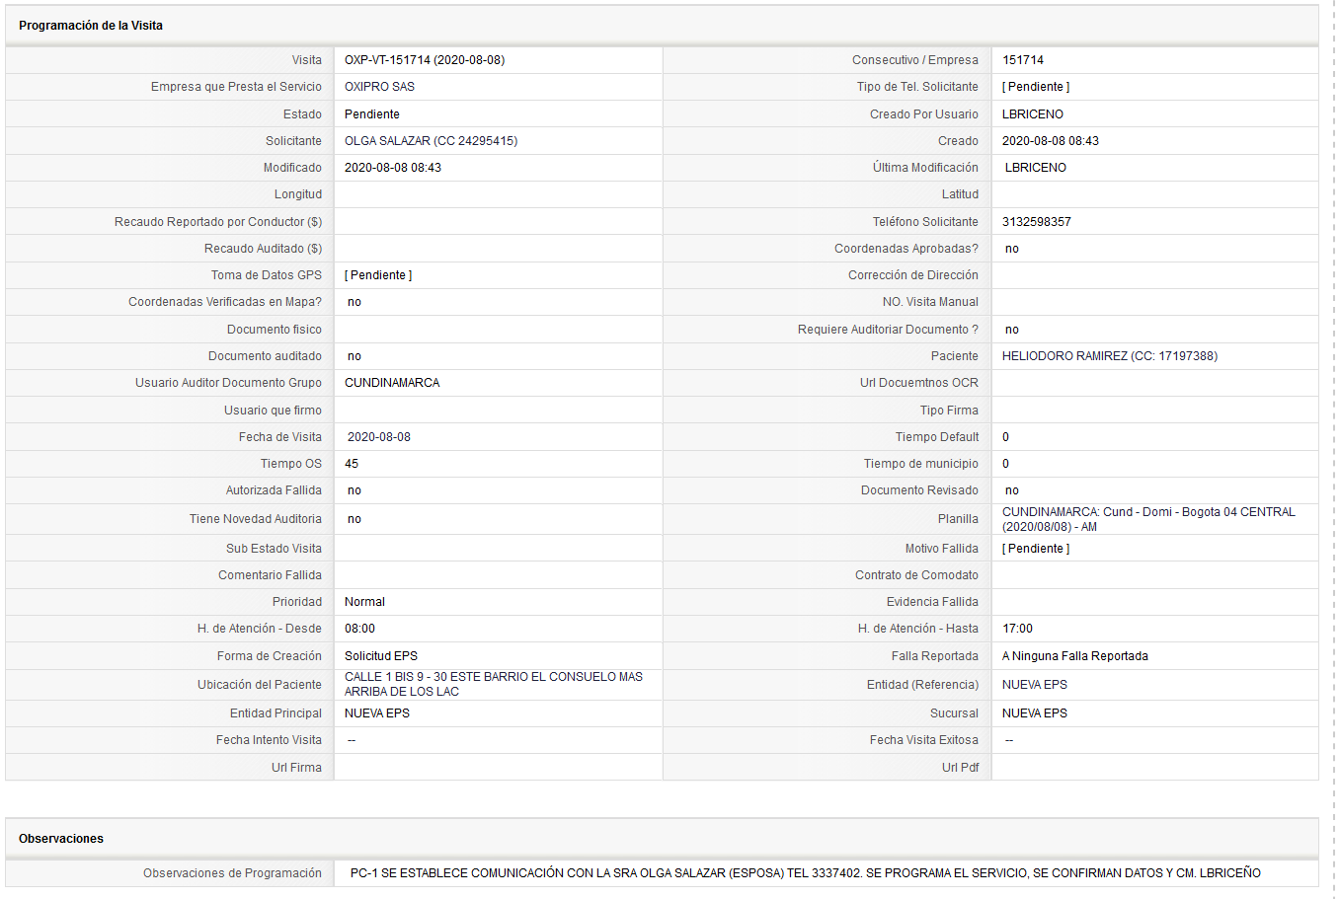
Task: Click Recaudo Auditado ($) label
Action: coord(263,249)
